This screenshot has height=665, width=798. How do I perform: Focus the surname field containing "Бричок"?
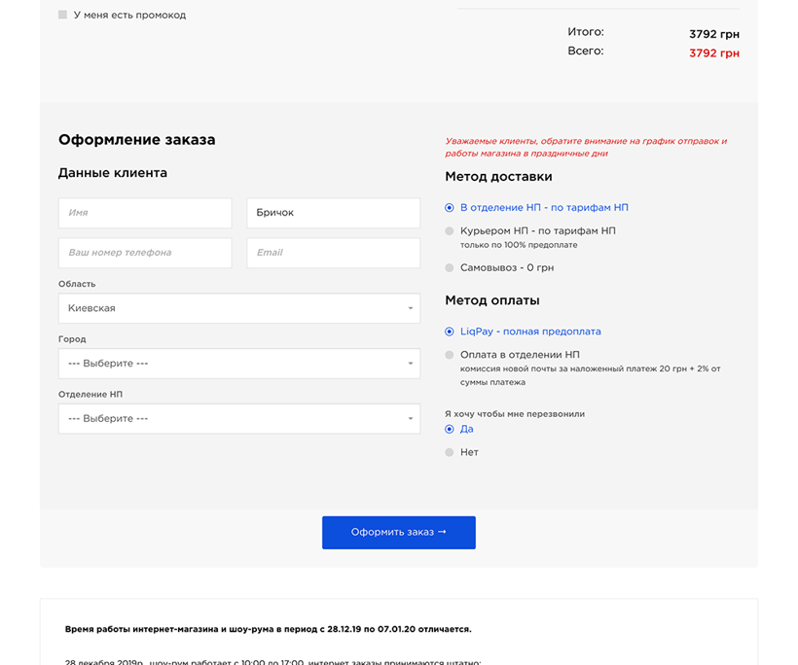[x=334, y=213]
